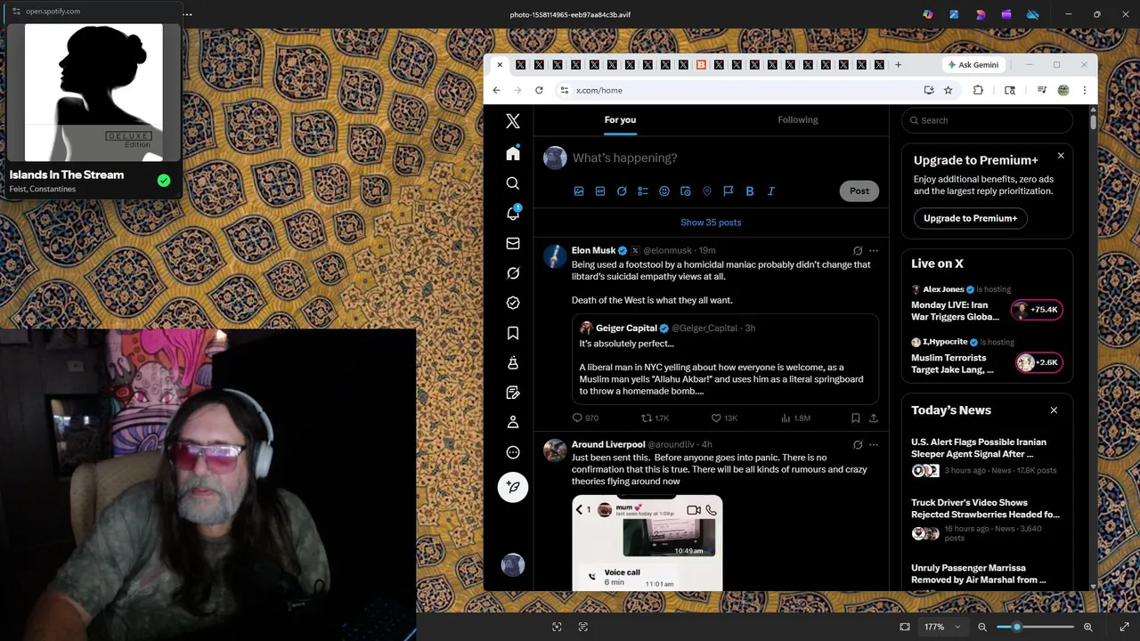
Task: Open Geiger Capital quoted post
Action: click(725, 360)
